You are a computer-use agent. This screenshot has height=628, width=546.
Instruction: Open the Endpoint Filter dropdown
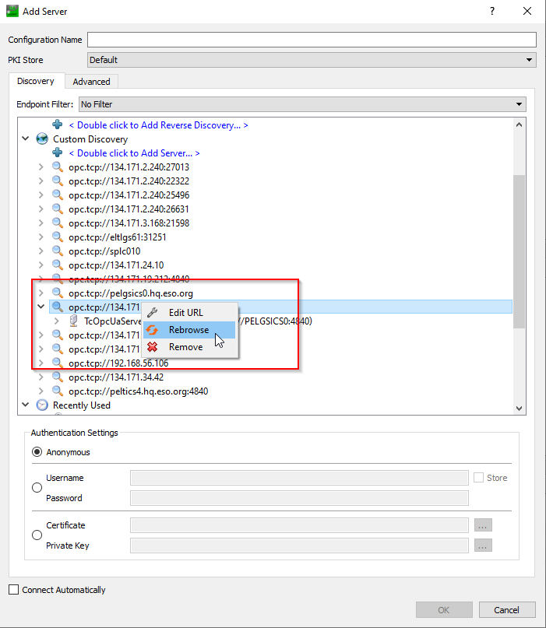302,104
